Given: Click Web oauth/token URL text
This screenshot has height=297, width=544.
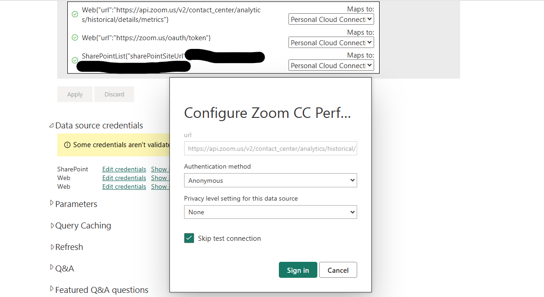Looking at the screenshot, I should tap(146, 38).
